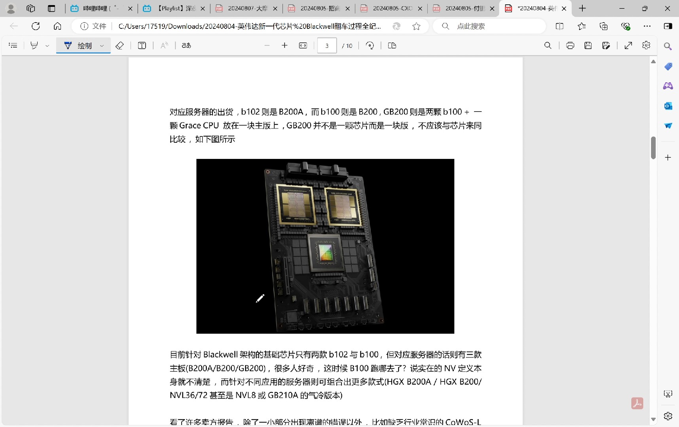679x427 pixels.
Task: Open the table of contents panel
Action: [13, 45]
